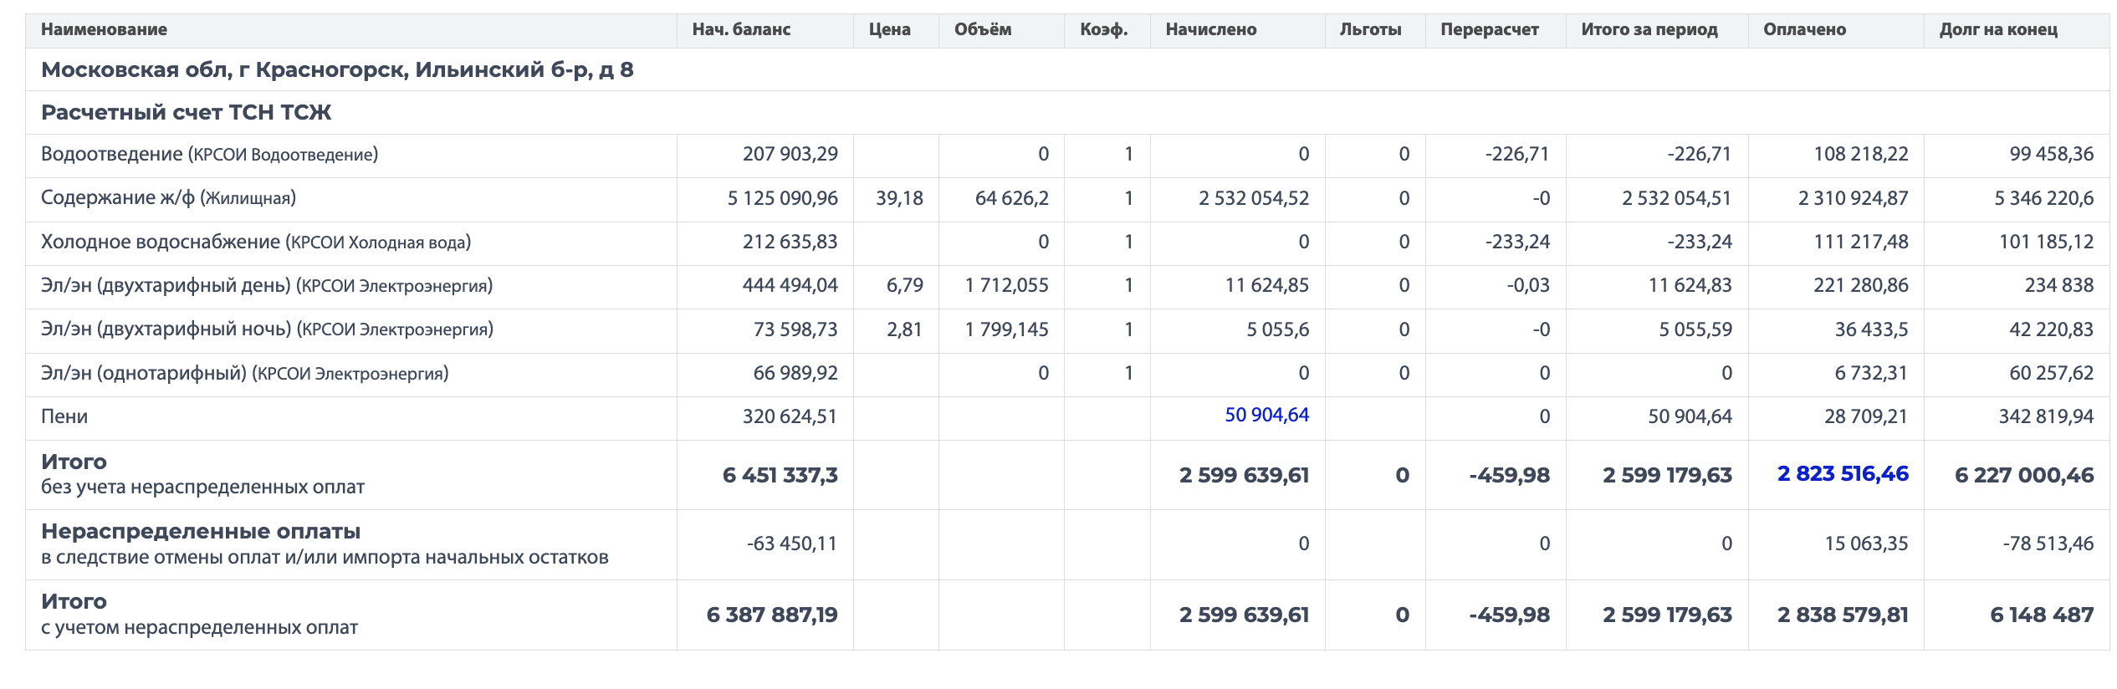Select the Содержание ж/ф row name
Viewport: 2117px width, 689px height.
coord(168,198)
